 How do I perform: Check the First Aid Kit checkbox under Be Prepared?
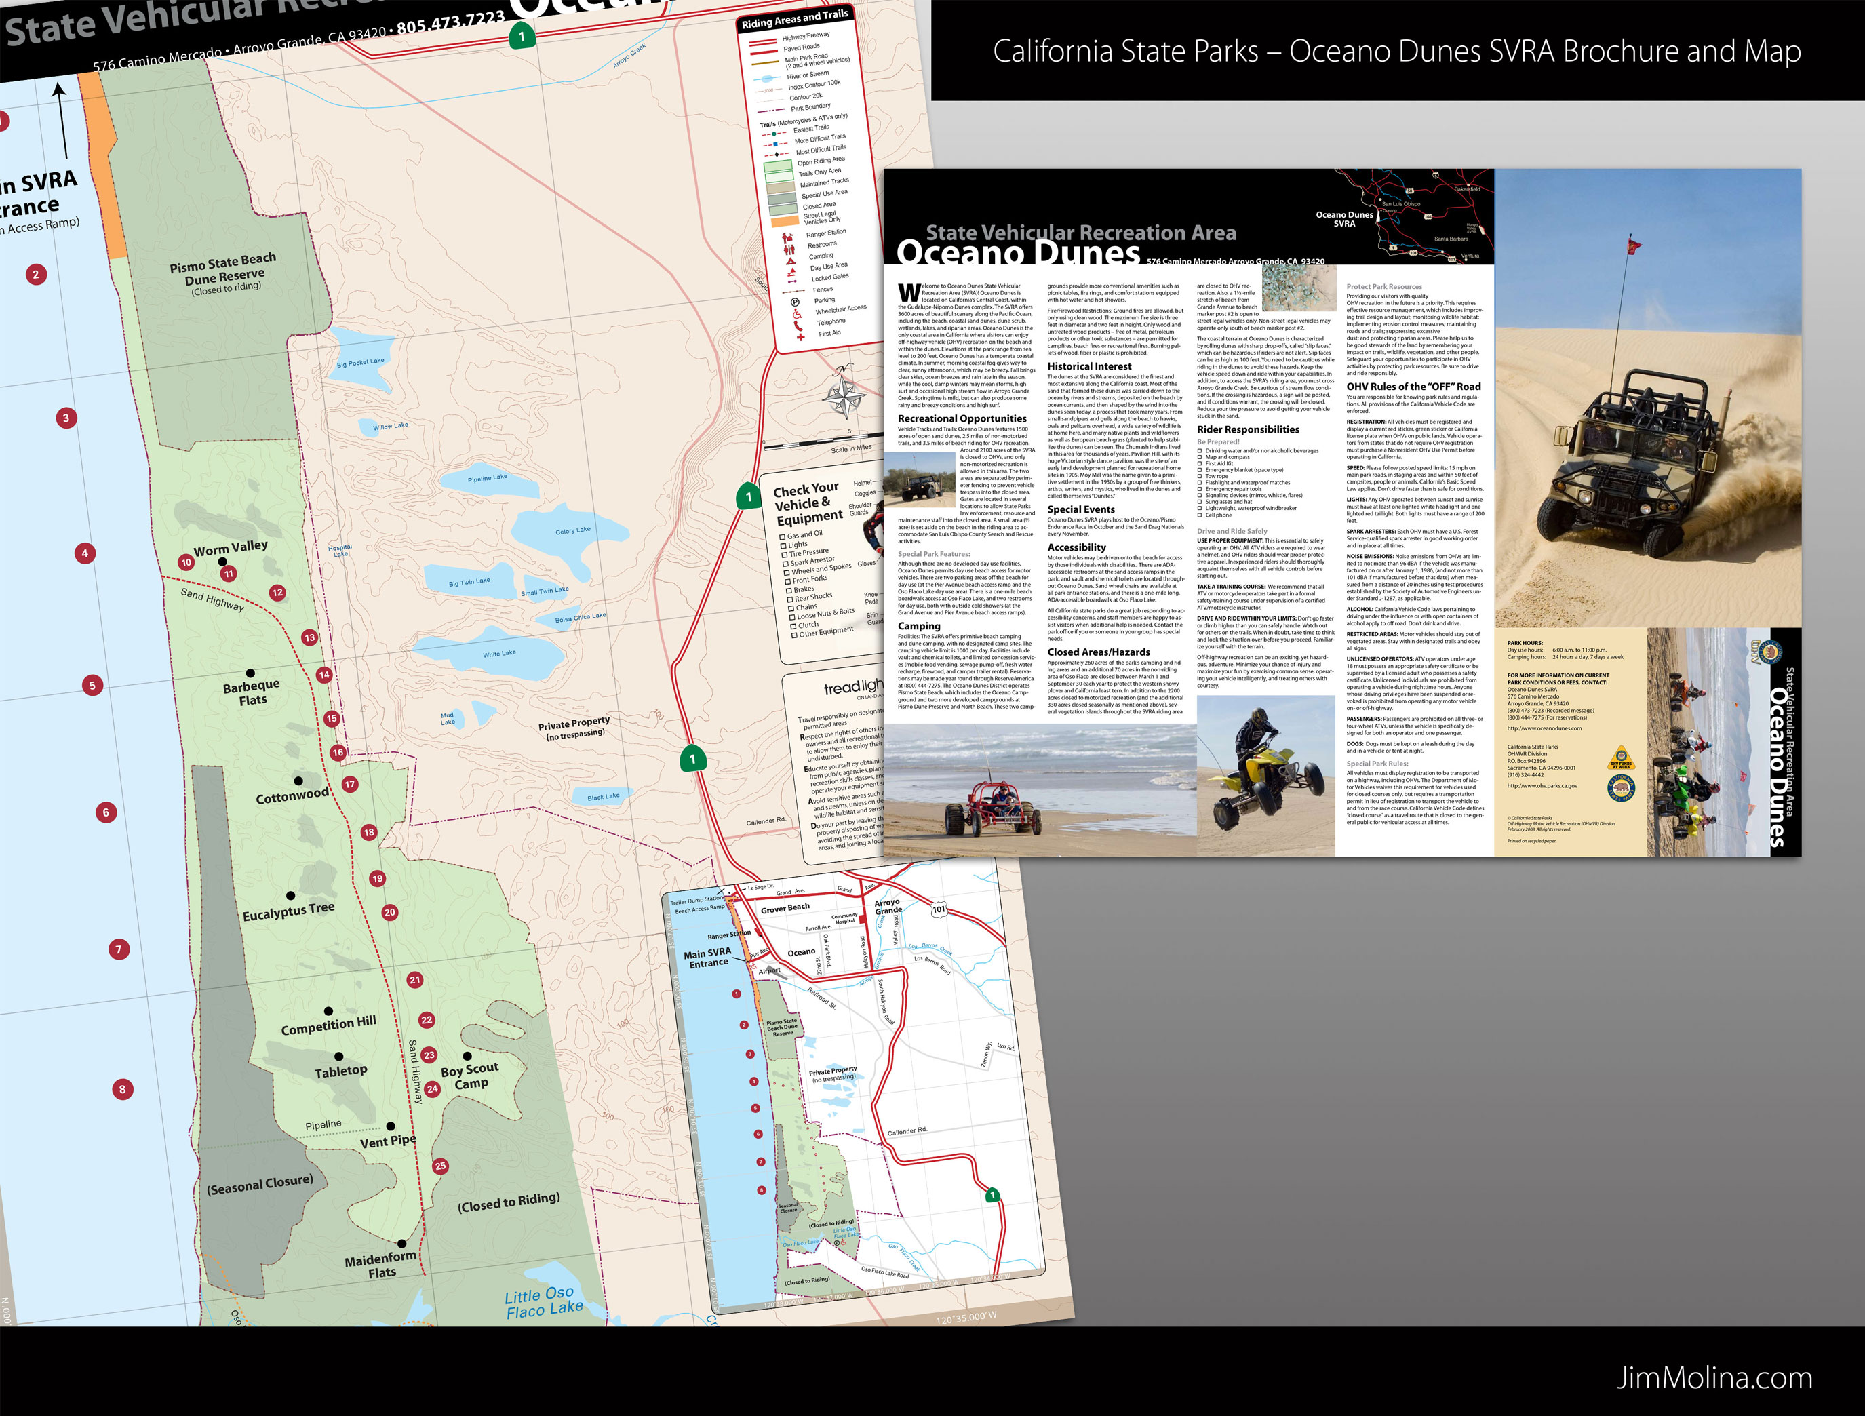click(x=1200, y=464)
